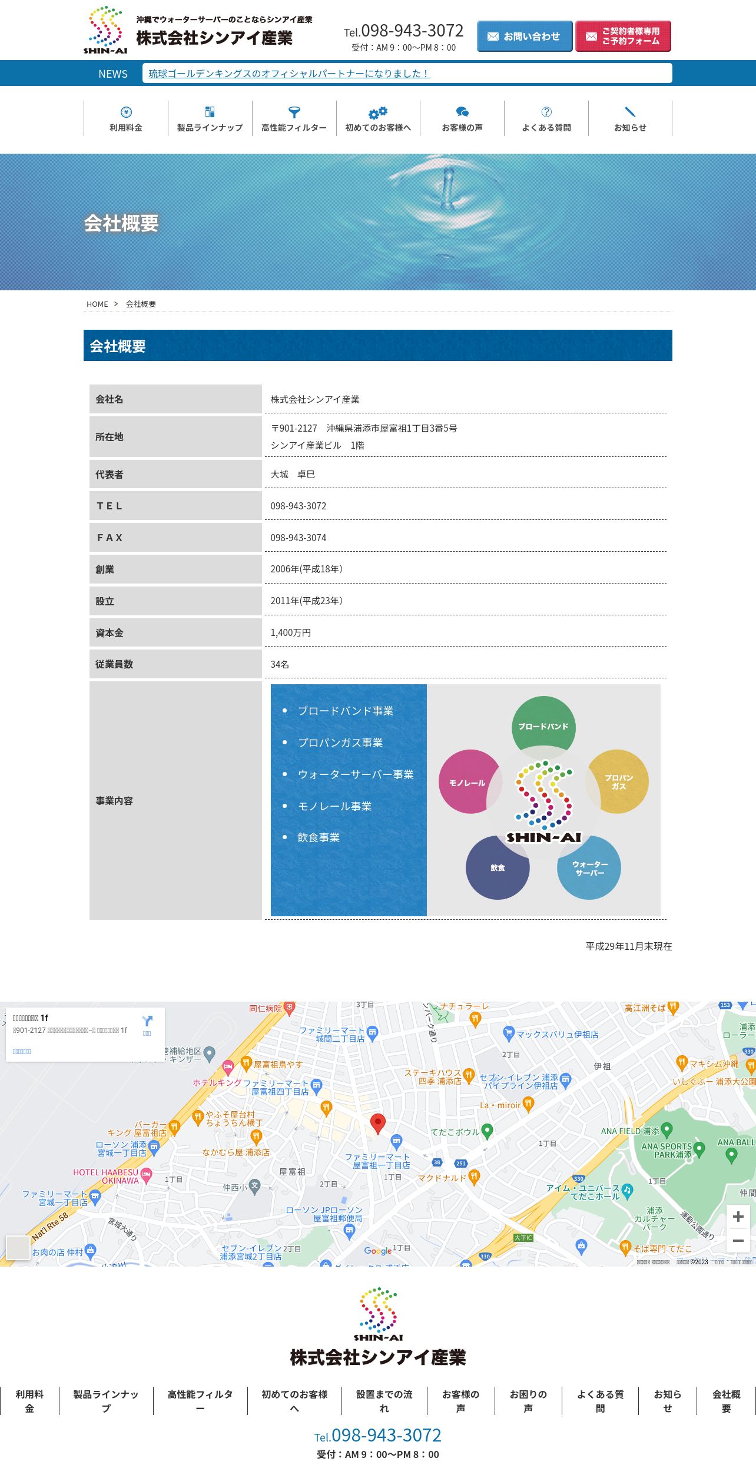Screen dimensions: 756x1468
Task: Open the 高性能フィルター top menu item
Action: coord(294,118)
